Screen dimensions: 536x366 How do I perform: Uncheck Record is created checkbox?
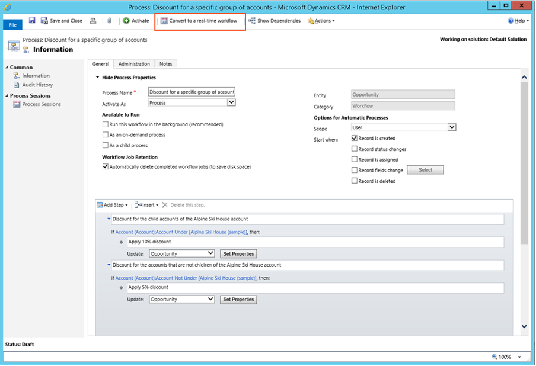(x=355, y=139)
